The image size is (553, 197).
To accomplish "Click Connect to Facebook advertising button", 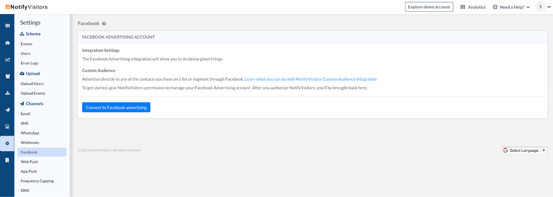I will pos(116,107).
